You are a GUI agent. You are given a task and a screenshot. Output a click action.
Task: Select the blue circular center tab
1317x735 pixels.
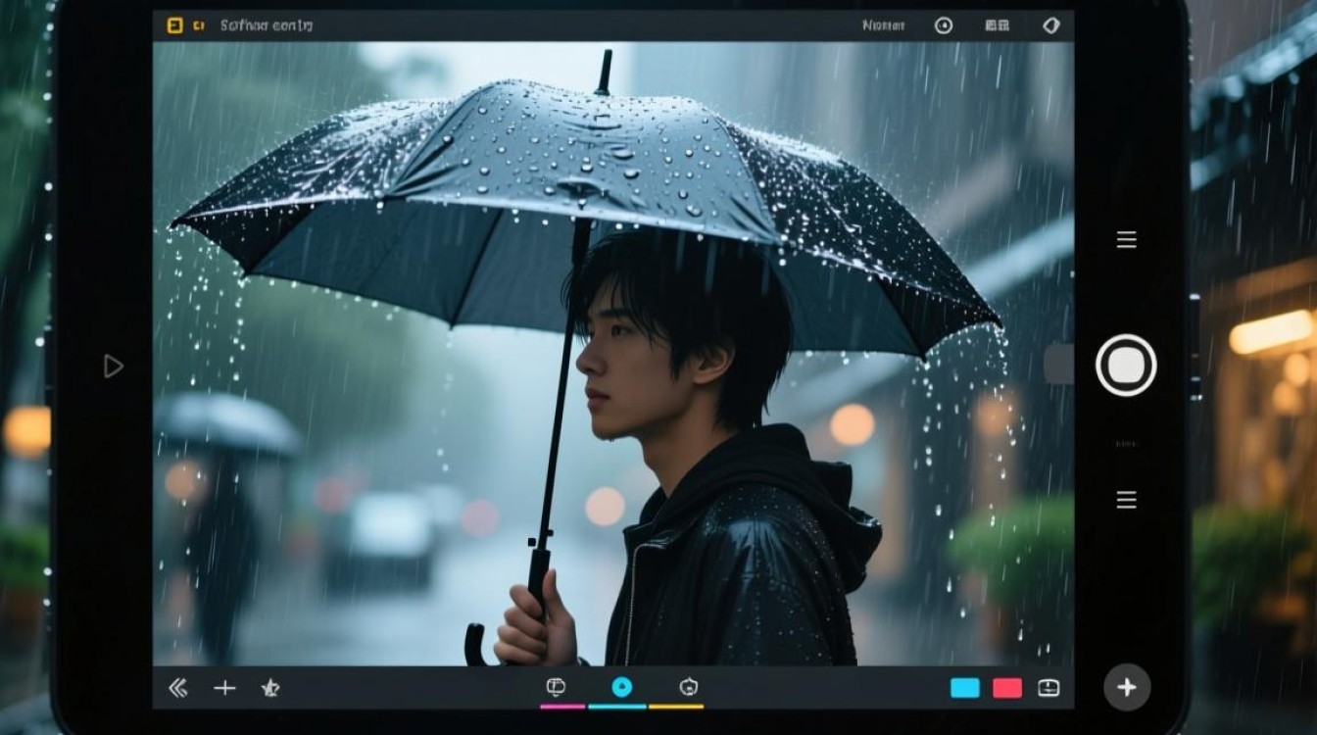621,688
